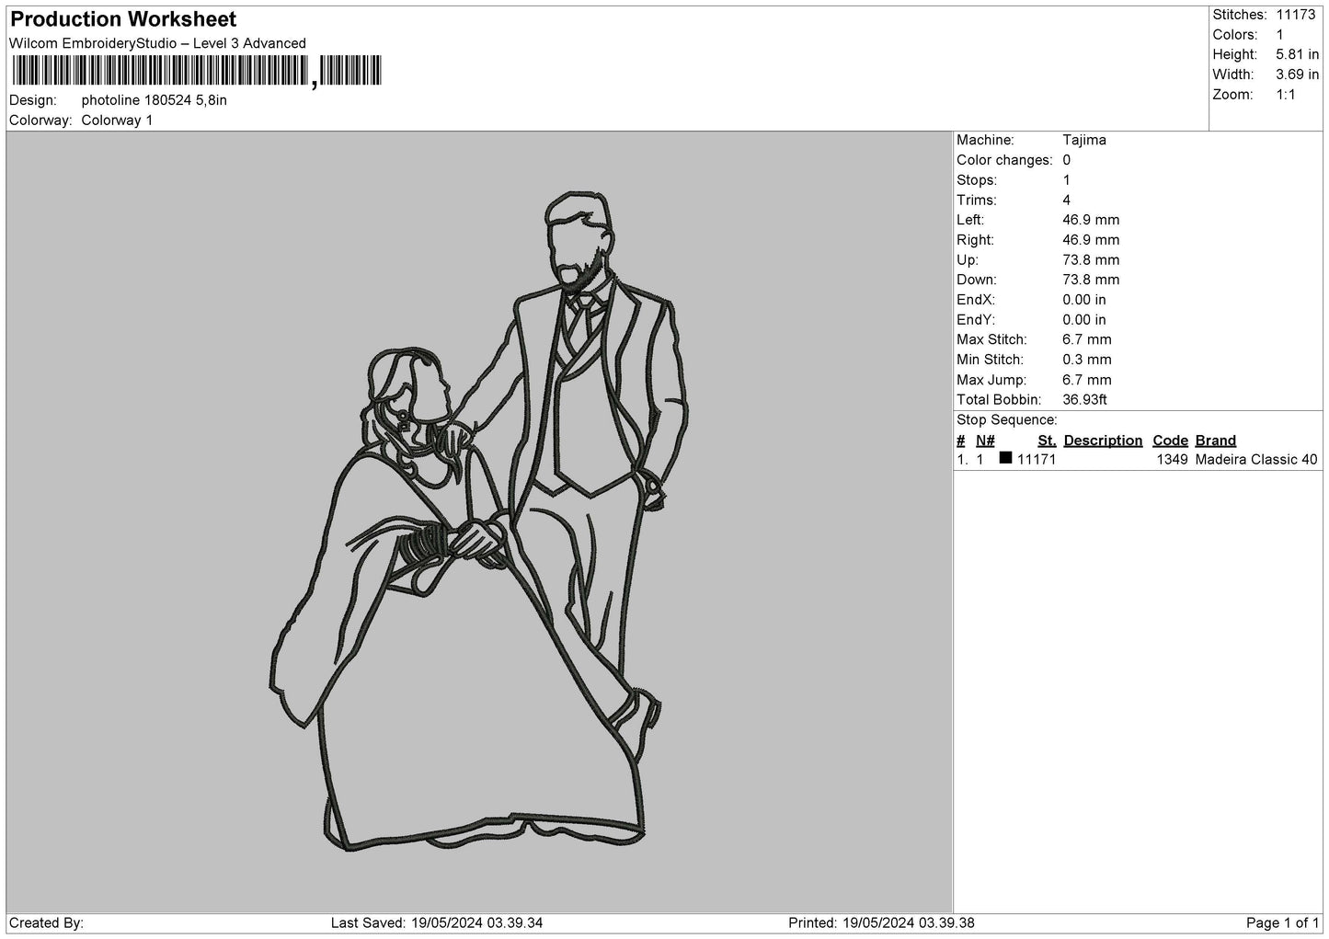Click the 'Created By:' footer label
This screenshot has height=939, width=1329.
(x=46, y=923)
